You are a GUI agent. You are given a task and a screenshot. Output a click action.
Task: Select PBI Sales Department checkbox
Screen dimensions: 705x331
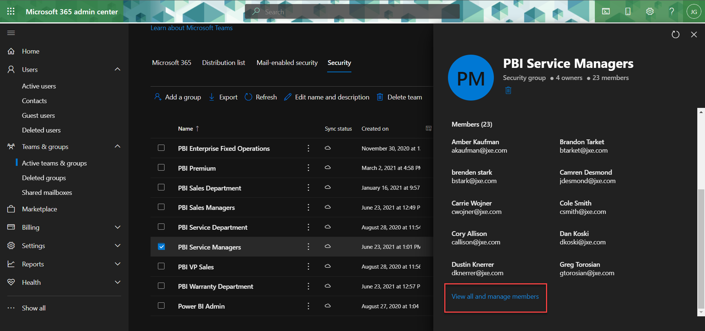[x=161, y=187]
